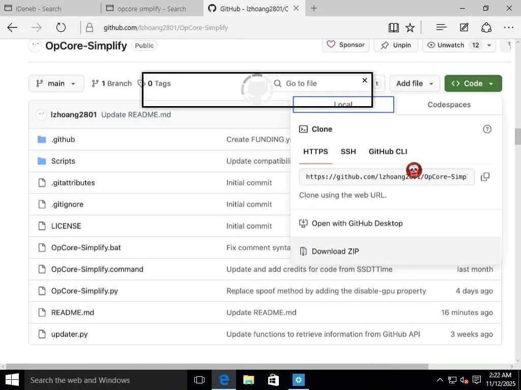Open updater.py file
Screen dimensions: 521x390
click(69, 334)
